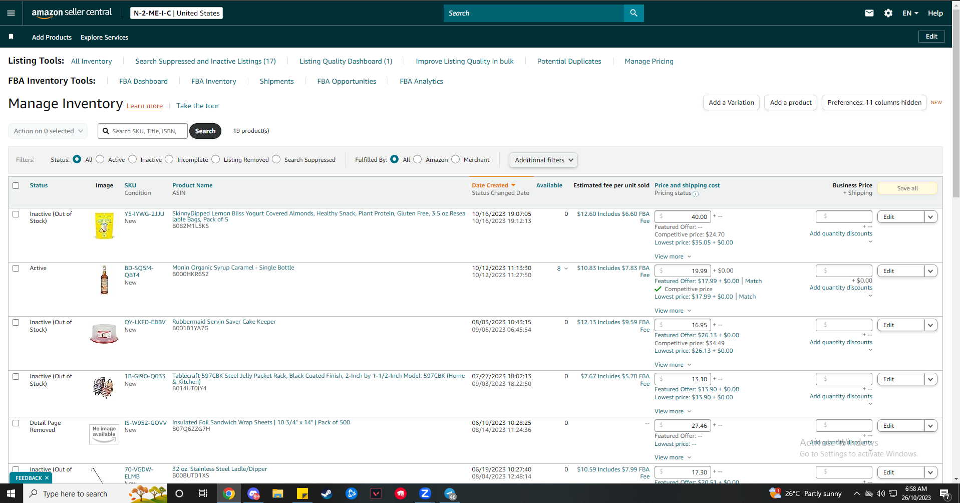Open File Explorer from the taskbar

click(x=277, y=493)
